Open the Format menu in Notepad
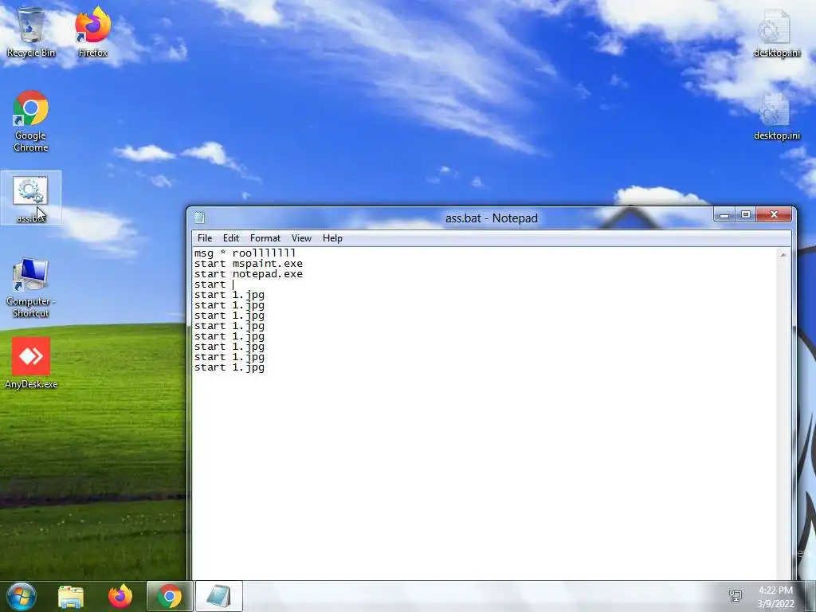Image resolution: width=816 pixels, height=612 pixels. pos(265,238)
